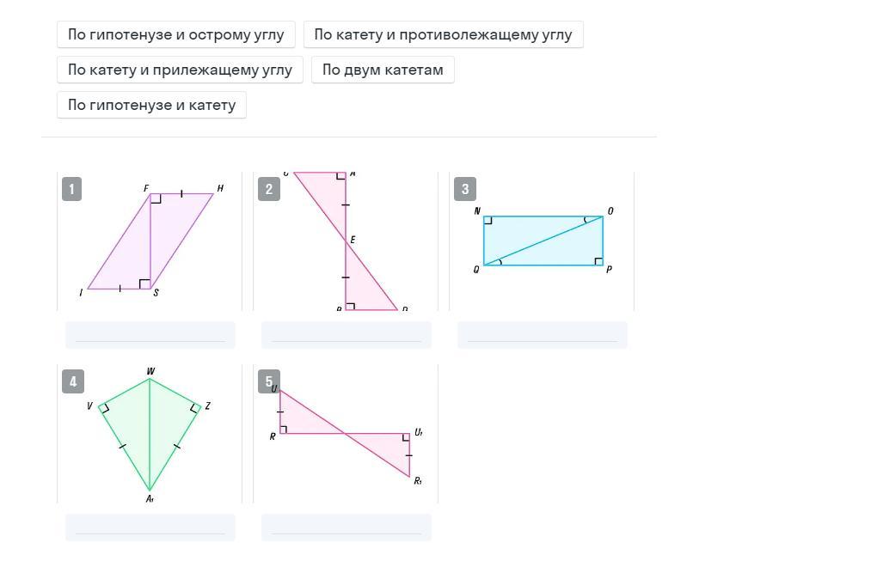Select 'По катету и противолежащему углу' option

coord(443,34)
